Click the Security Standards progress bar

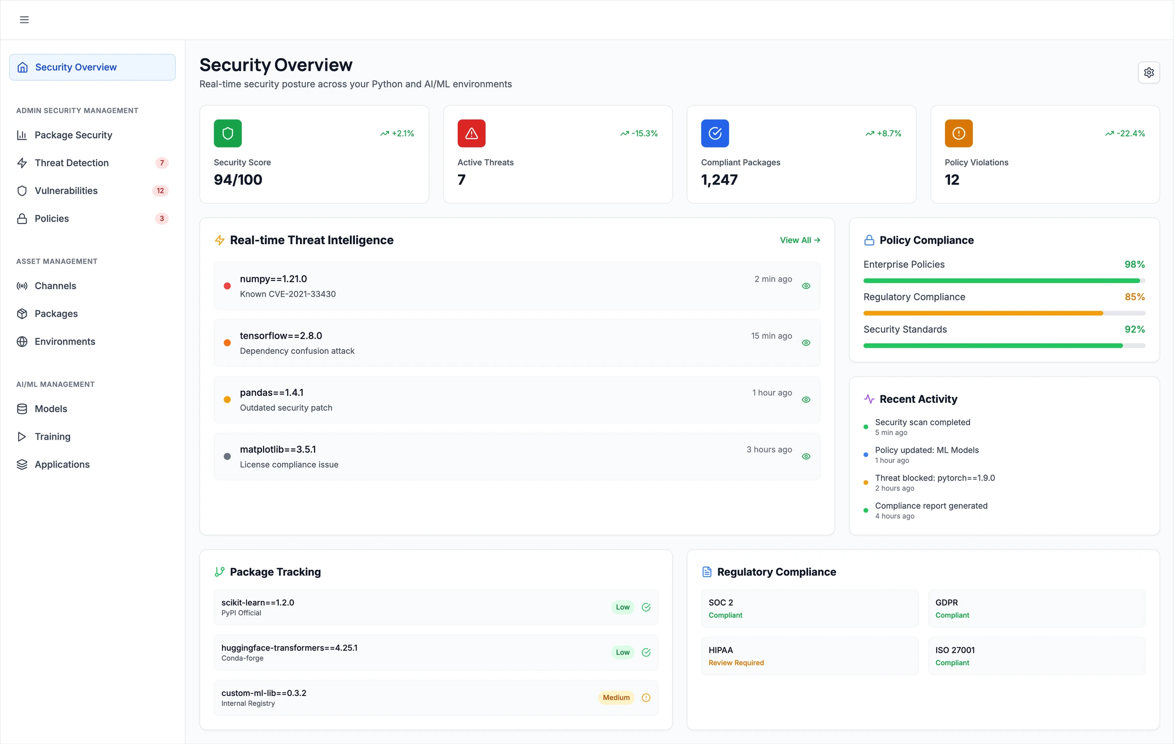[1004, 346]
